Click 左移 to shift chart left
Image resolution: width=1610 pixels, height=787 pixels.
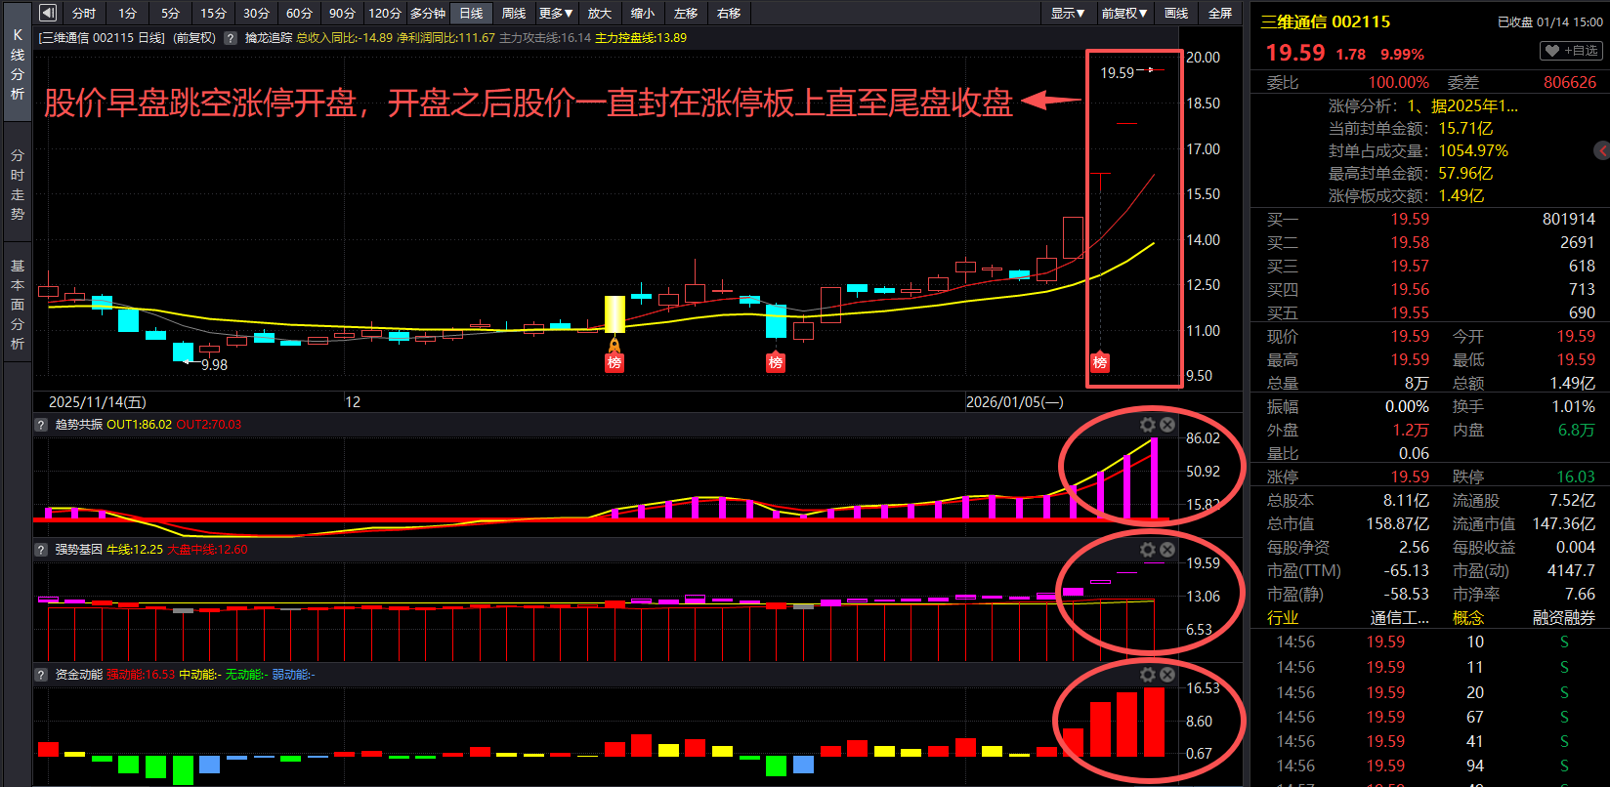point(686,13)
